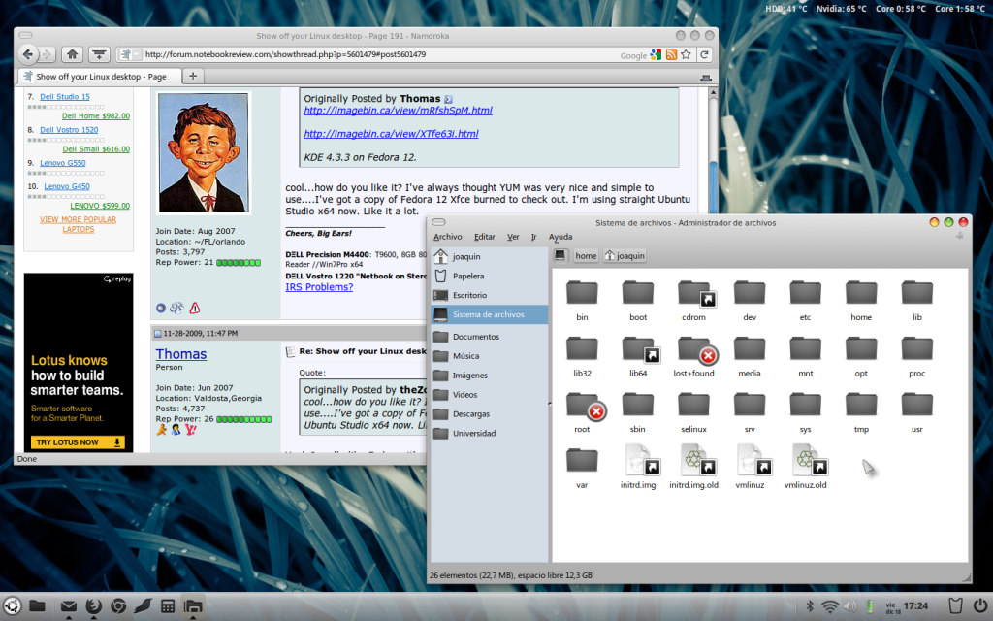The image size is (993, 621).
Task: Open the Lenovo G550 link
Action: pyautogui.click(x=63, y=163)
